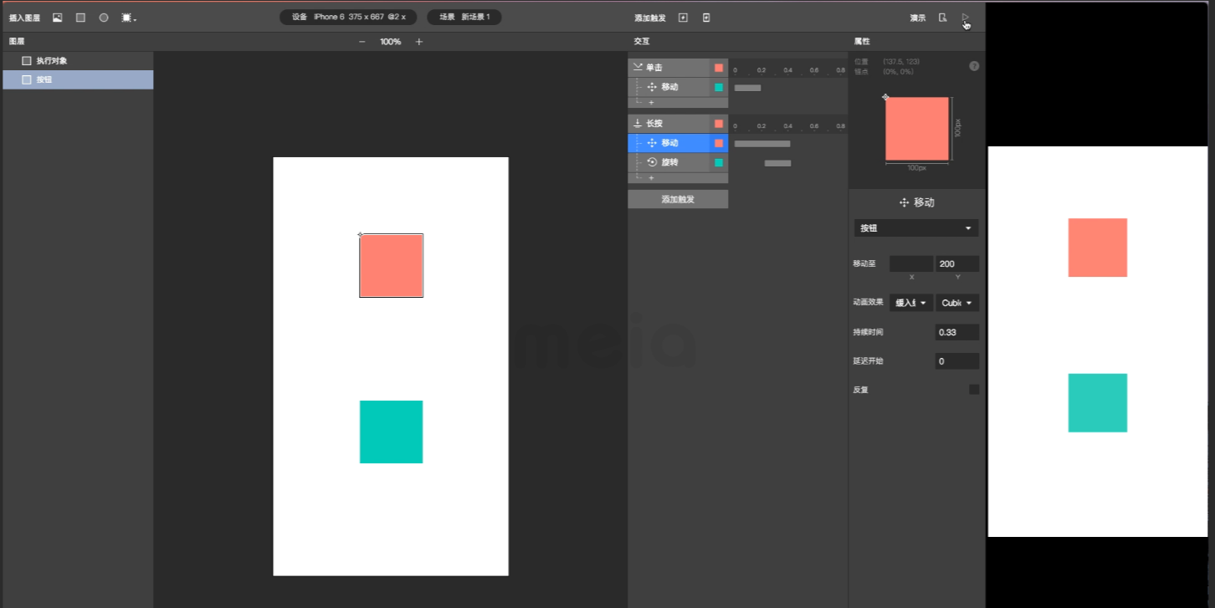This screenshot has height=608, width=1215.
Task: Open the 缓入 easing dropdown
Action: point(911,303)
